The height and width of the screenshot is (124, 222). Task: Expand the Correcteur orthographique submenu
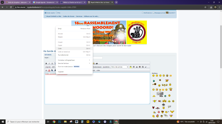[74, 60]
